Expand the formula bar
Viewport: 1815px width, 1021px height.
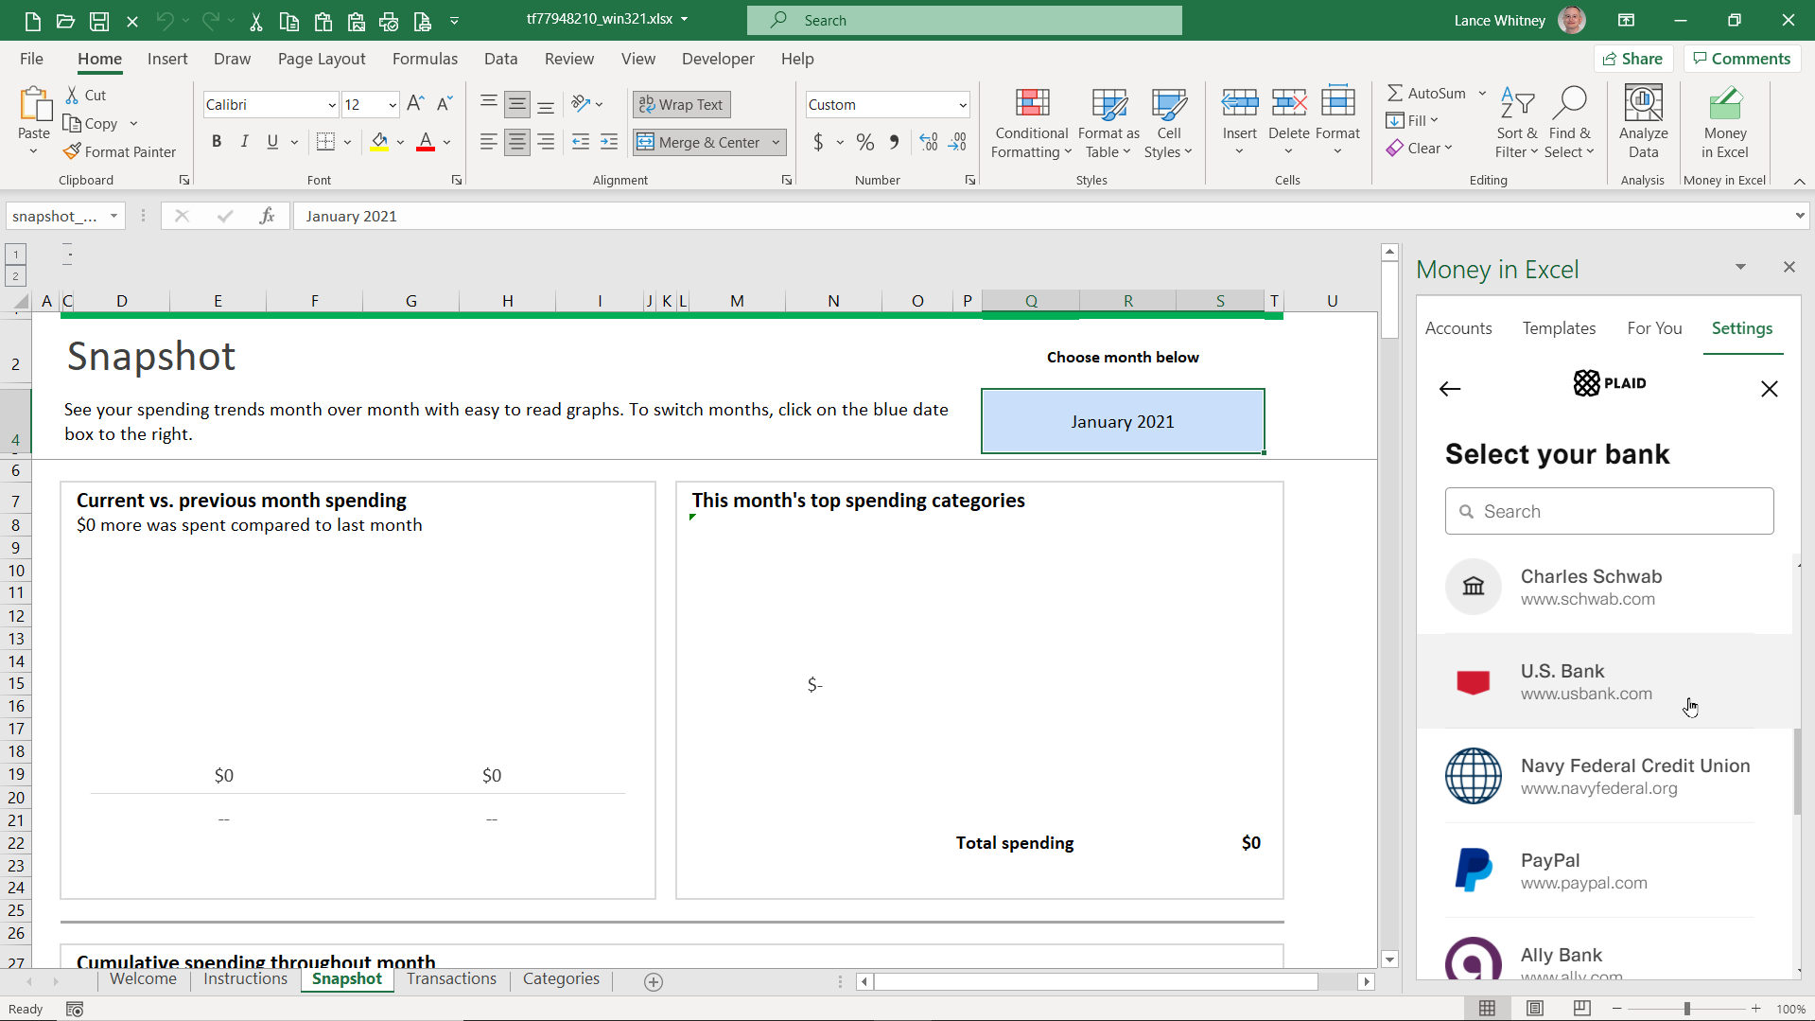click(x=1799, y=216)
